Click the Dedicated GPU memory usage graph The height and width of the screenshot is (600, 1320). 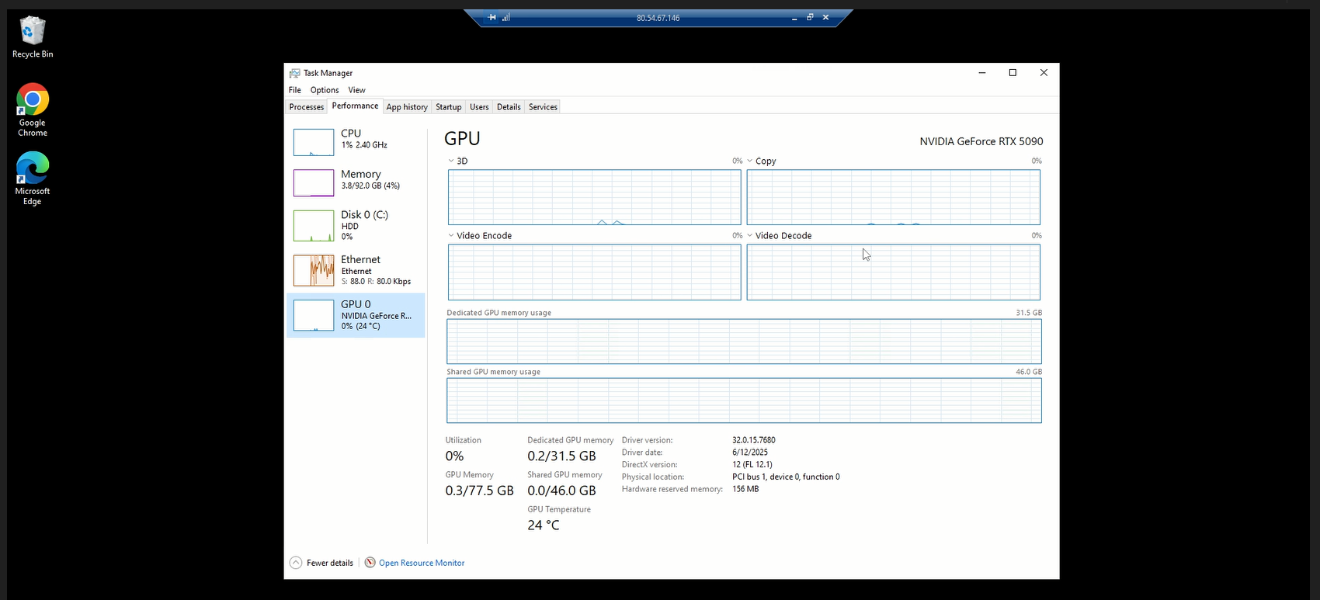[x=744, y=342]
